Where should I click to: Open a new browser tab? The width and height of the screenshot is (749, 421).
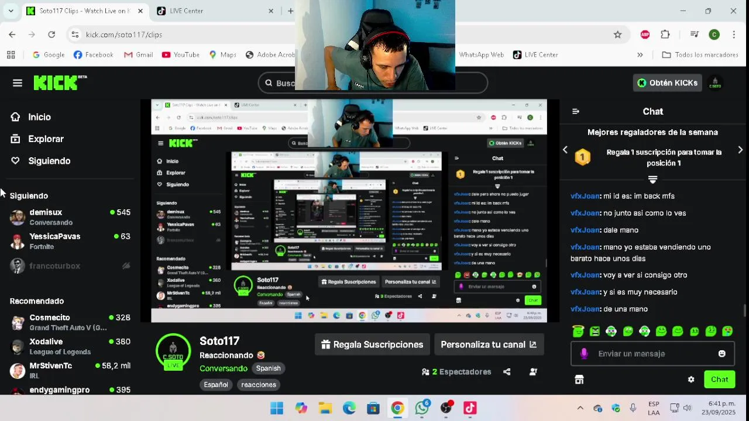point(290,11)
